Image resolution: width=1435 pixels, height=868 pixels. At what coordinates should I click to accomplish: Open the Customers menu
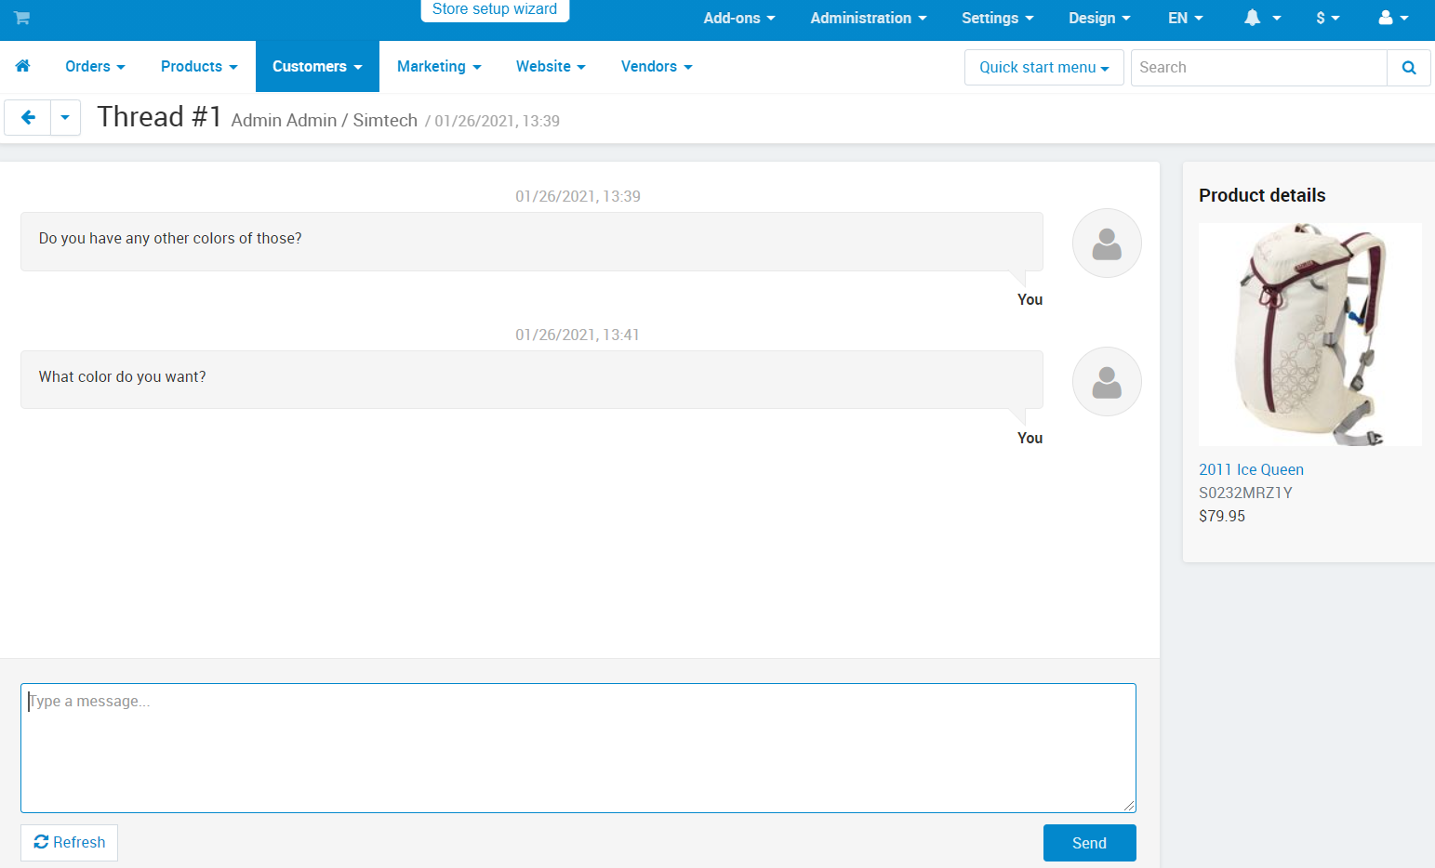click(x=317, y=66)
